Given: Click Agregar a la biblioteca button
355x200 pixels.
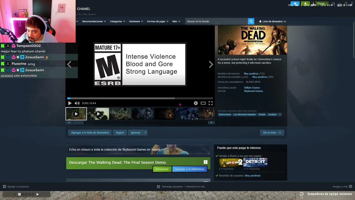Looking at the screenshot, I should click(x=189, y=169).
